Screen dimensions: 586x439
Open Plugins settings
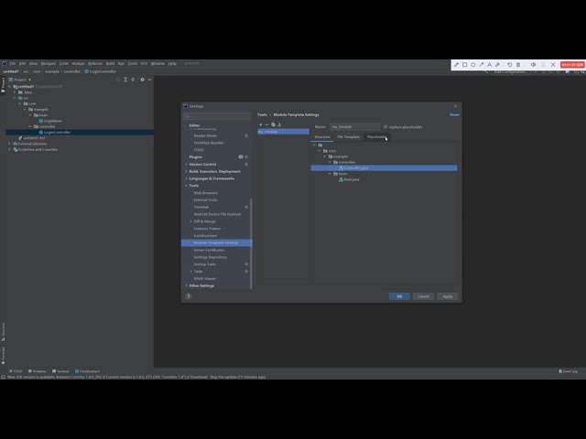click(x=195, y=157)
